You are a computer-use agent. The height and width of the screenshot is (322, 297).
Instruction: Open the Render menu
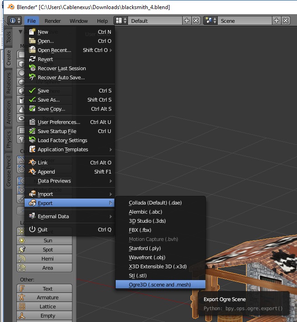[x=52, y=21]
